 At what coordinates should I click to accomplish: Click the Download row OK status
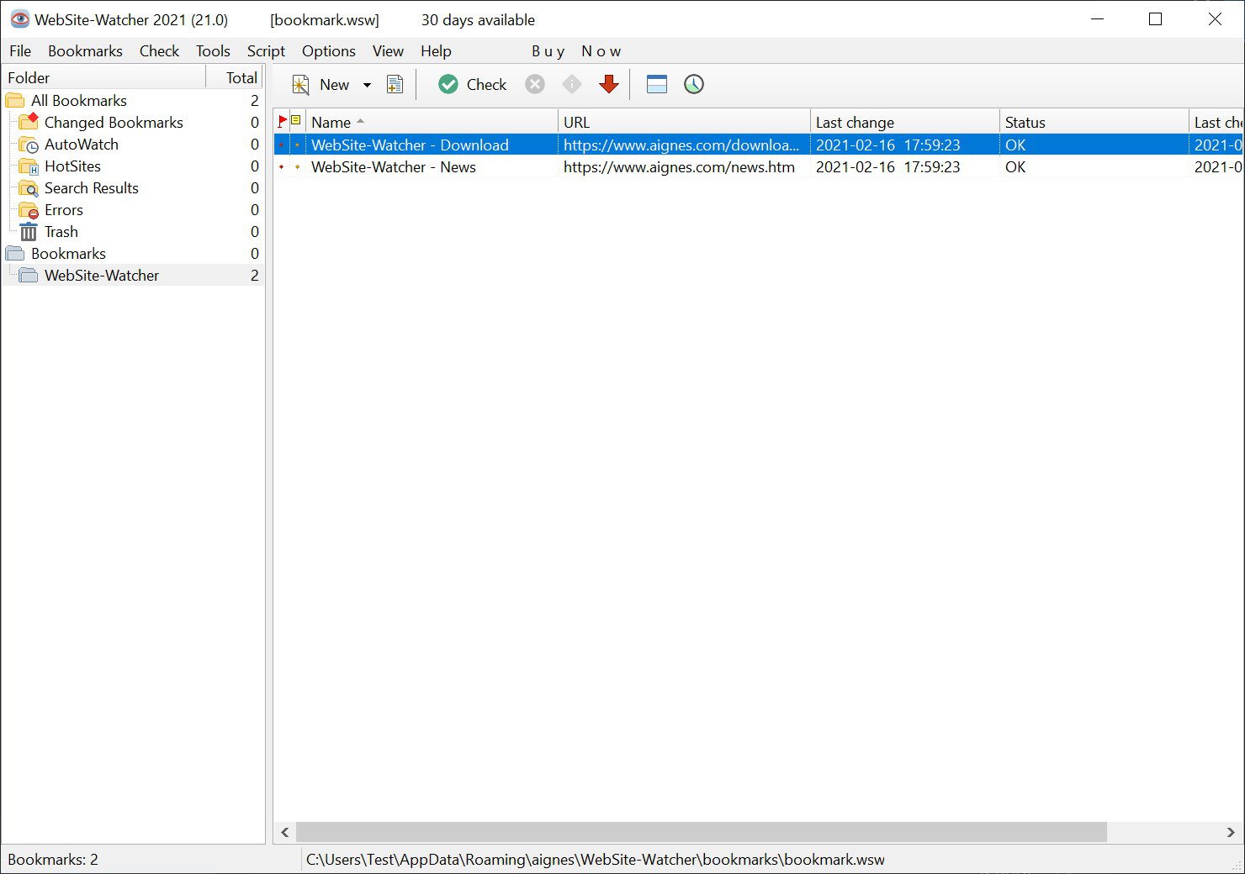tap(1015, 145)
